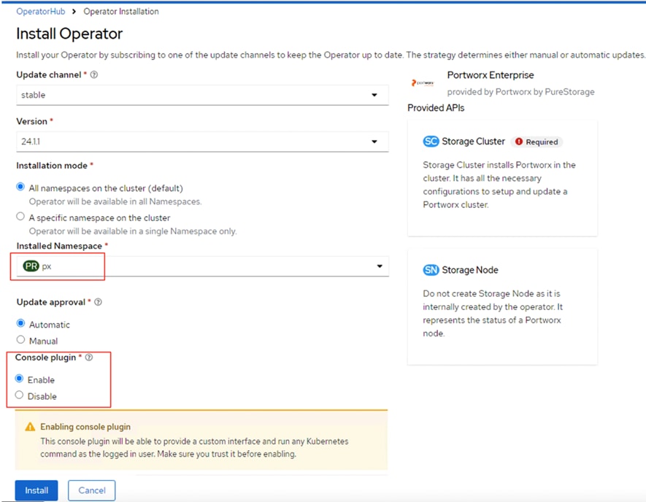Viewport: 646px width, 502px height.
Task: Click the Install button
Action: point(36,490)
